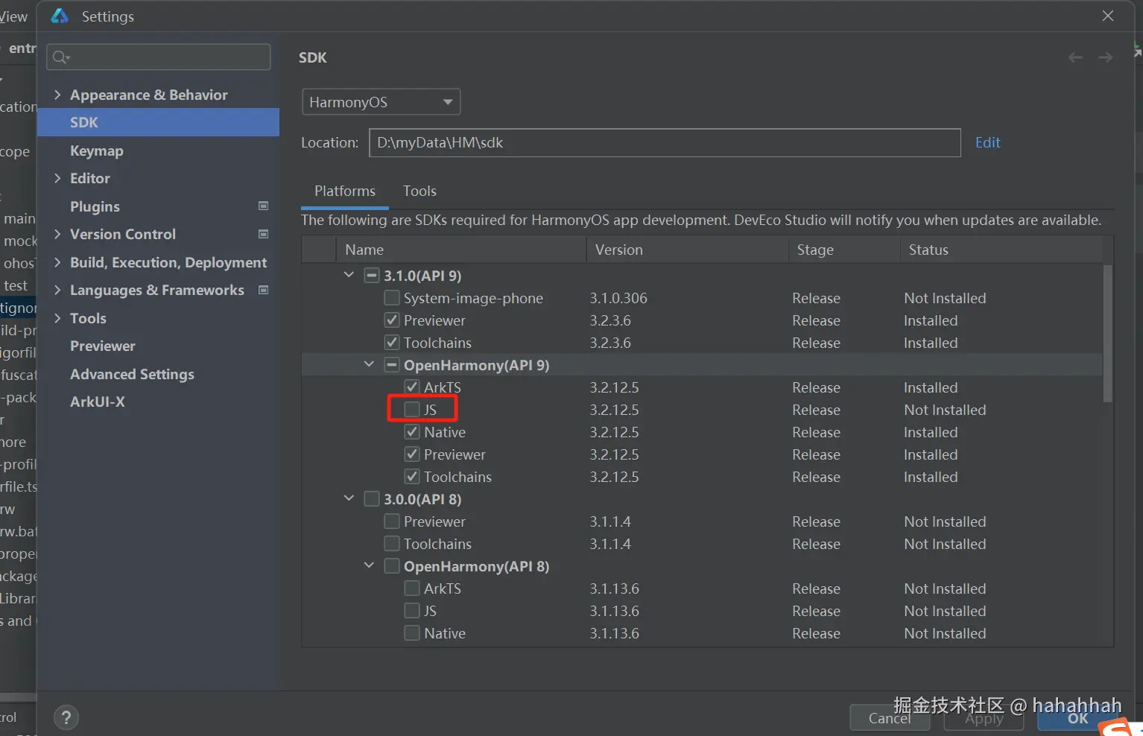Click the search magnifier icon
Viewport: 1143px width, 736px height.
tap(60, 57)
